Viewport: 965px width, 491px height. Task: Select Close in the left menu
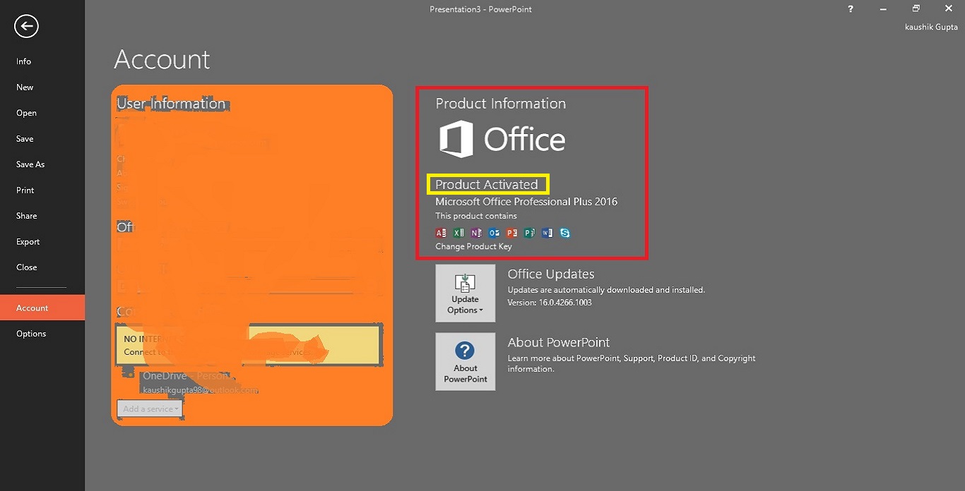tap(42, 267)
